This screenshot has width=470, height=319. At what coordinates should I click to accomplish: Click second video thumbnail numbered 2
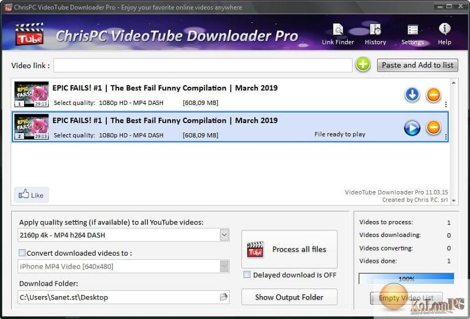point(31,127)
